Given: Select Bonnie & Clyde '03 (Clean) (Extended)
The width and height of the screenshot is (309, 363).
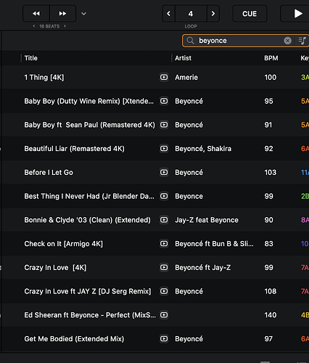Looking at the screenshot, I should tap(87, 220).
